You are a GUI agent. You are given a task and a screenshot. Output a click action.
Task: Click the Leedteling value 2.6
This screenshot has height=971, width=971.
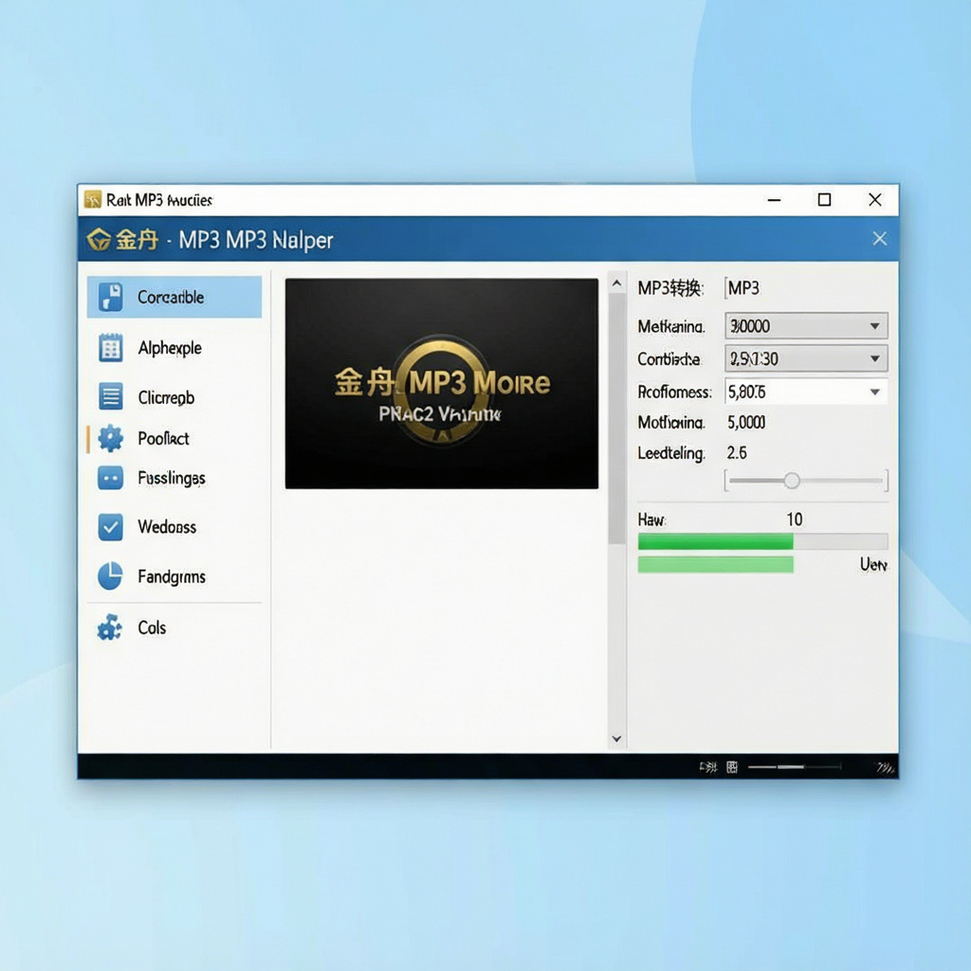click(737, 452)
